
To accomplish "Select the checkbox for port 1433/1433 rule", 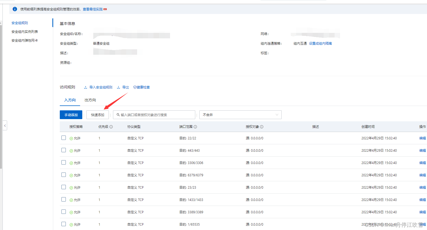I will [x=64, y=199].
